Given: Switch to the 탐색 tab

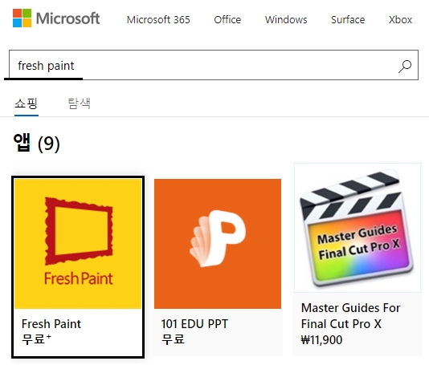Looking at the screenshot, I should tap(79, 103).
